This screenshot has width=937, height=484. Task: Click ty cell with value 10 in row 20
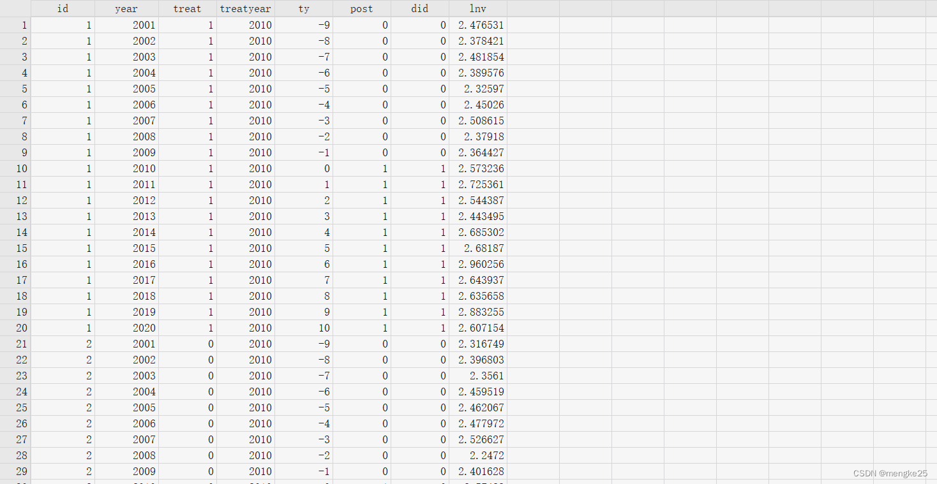(x=304, y=328)
